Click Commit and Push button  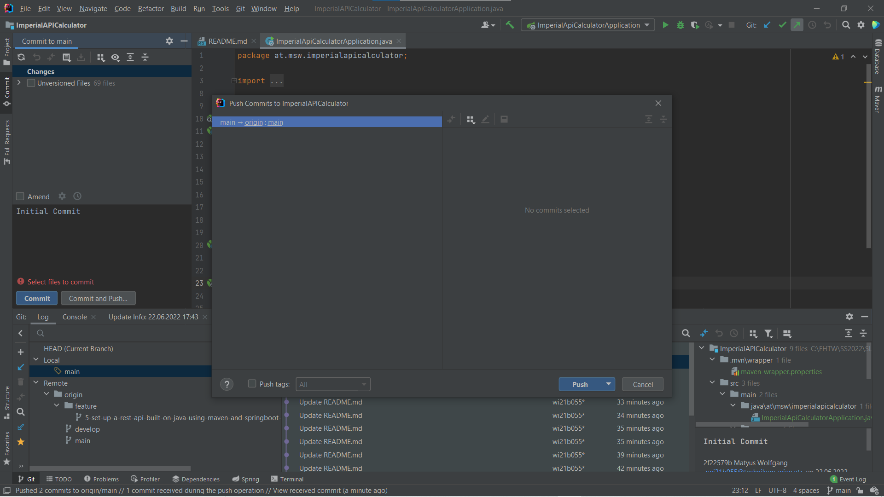tap(98, 298)
